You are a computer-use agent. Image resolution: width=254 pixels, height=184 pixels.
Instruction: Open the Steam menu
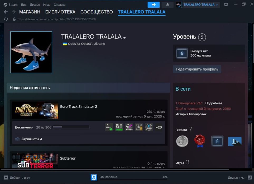[13, 5]
